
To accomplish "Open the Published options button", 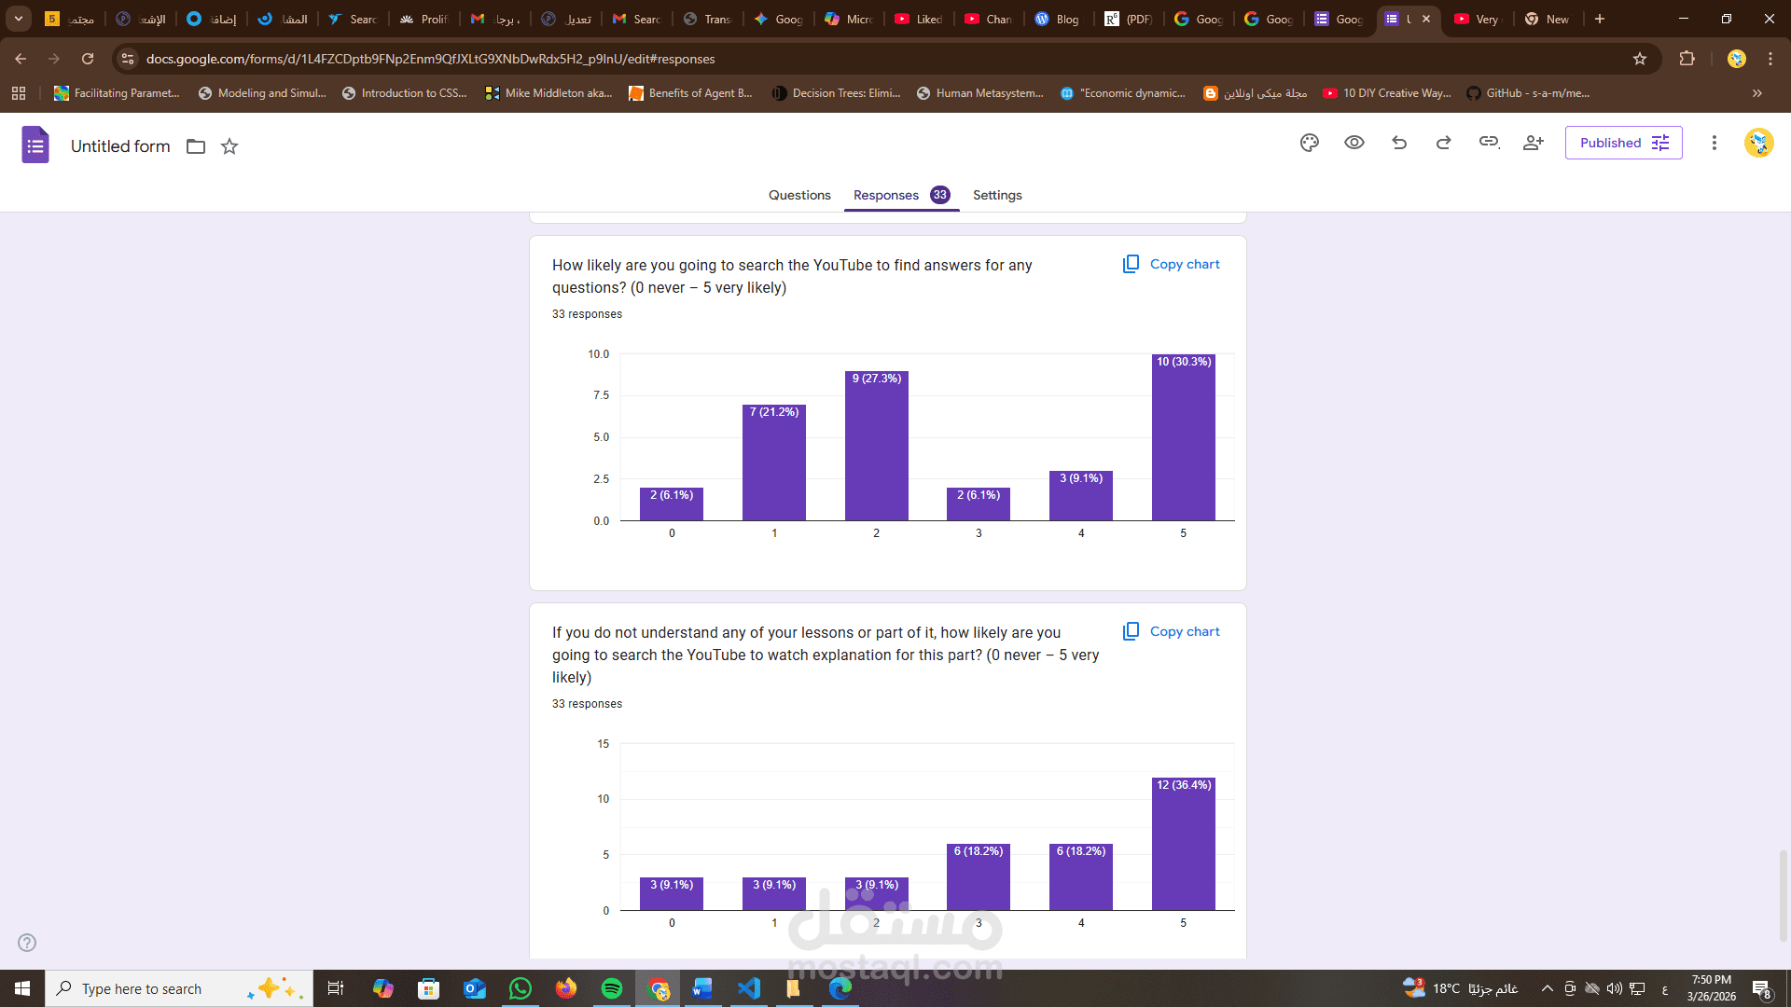I will [x=1623, y=143].
